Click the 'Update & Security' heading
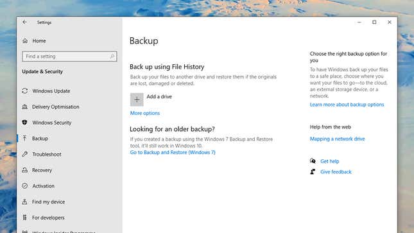 click(x=42, y=72)
